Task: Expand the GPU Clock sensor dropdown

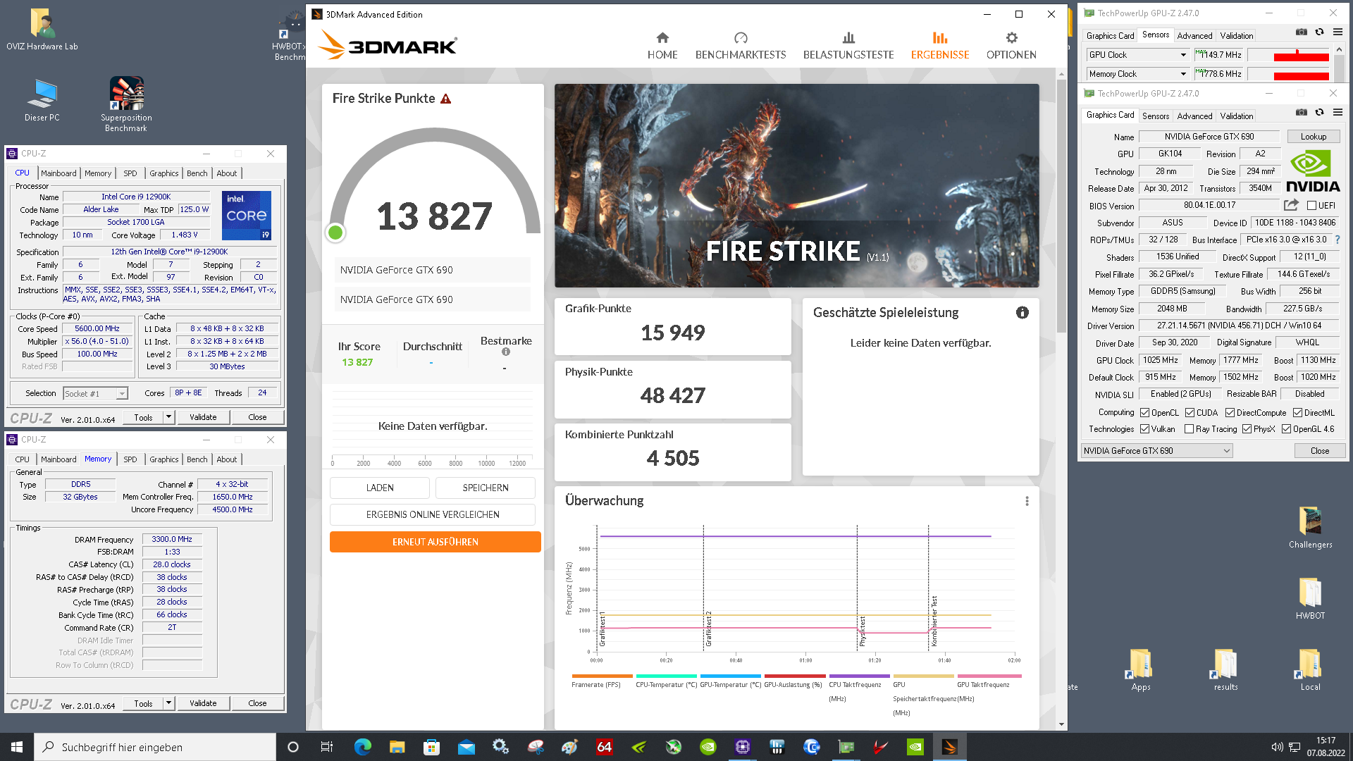Action: tap(1183, 55)
